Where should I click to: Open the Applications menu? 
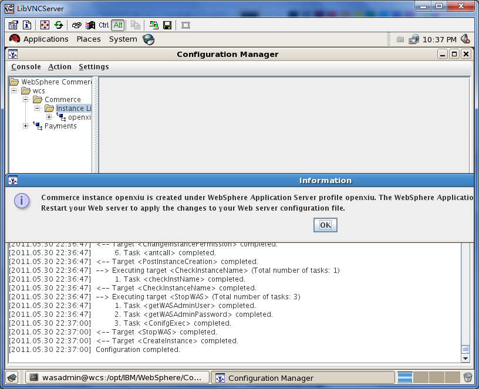46,39
